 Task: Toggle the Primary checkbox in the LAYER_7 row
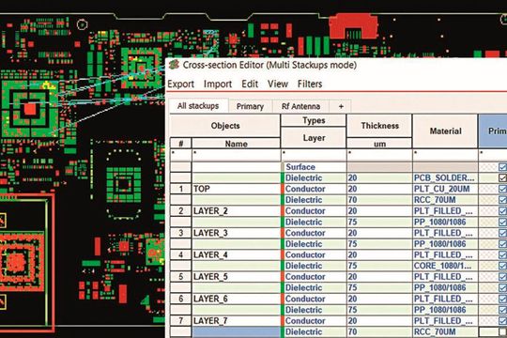pyautogui.click(x=502, y=321)
